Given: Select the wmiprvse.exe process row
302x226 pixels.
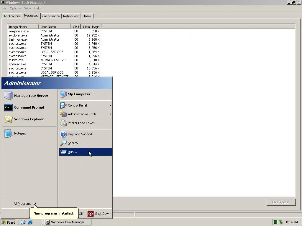Looking at the screenshot, I should click(x=54, y=31).
